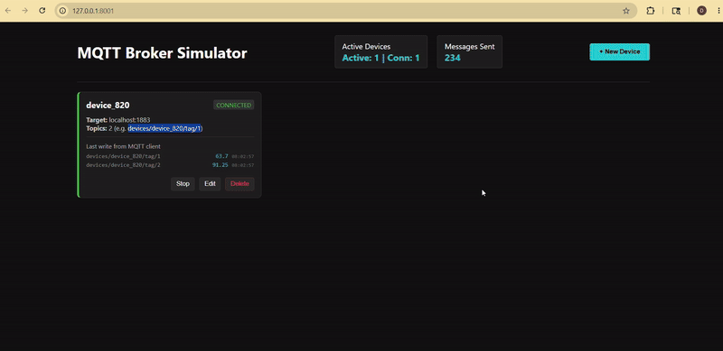Reload the page
Viewport: 723px width, 351px height.
click(42, 11)
